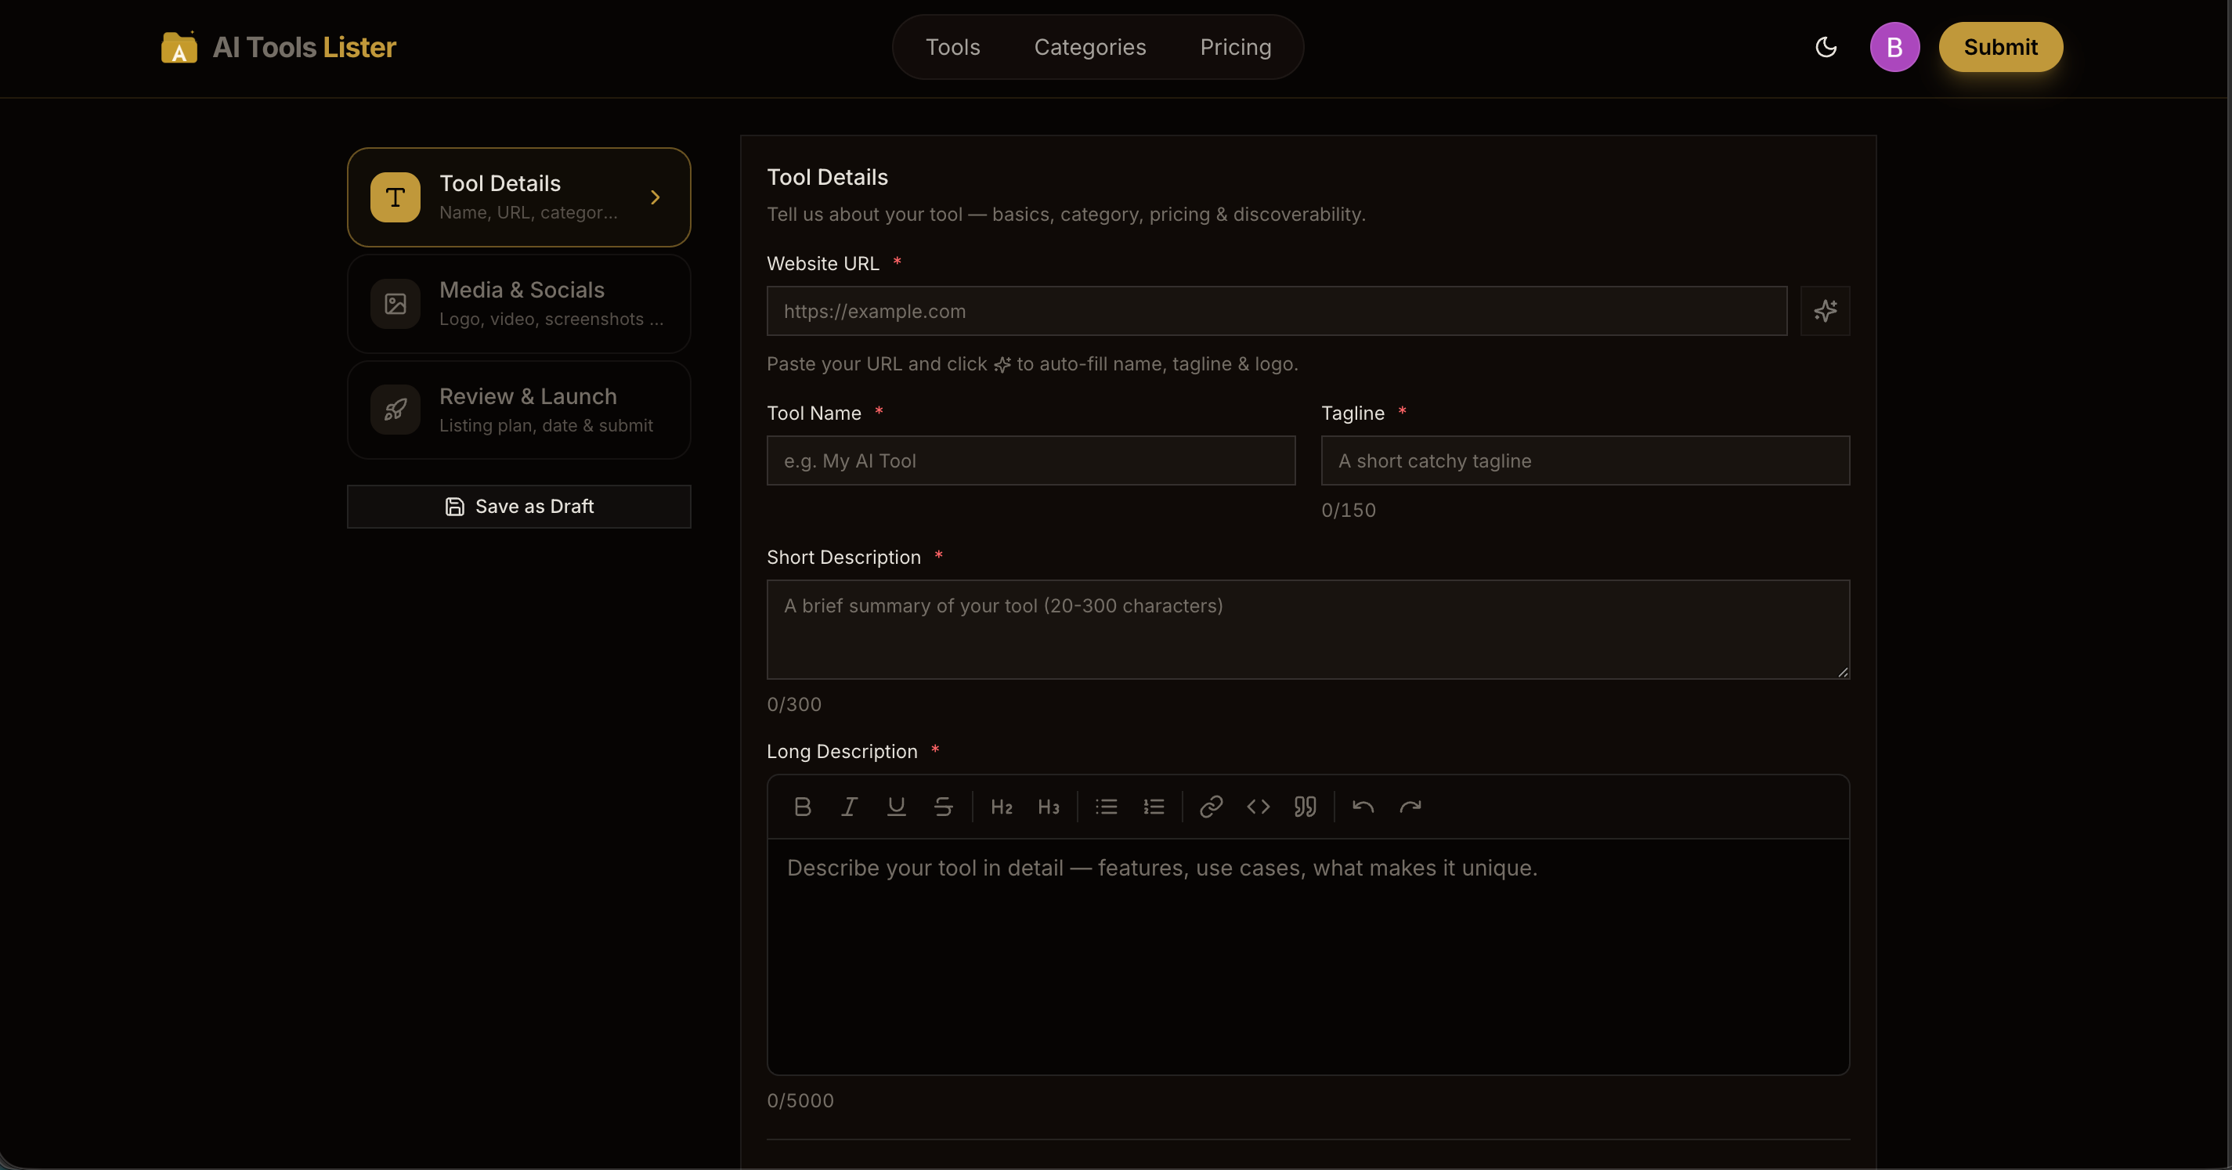Viewport: 2232px width, 1170px height.
Task: Toggle bold formatting in the editor
Action: 801,807
